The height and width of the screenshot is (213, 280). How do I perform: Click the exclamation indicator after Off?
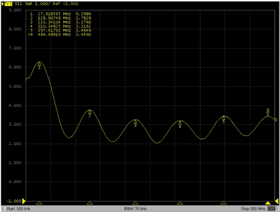277,209
